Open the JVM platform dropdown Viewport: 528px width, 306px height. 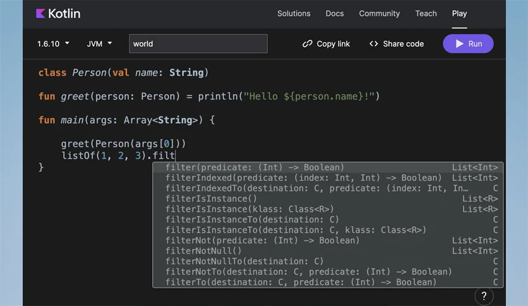pyautogui.click(x=99, y=44)
